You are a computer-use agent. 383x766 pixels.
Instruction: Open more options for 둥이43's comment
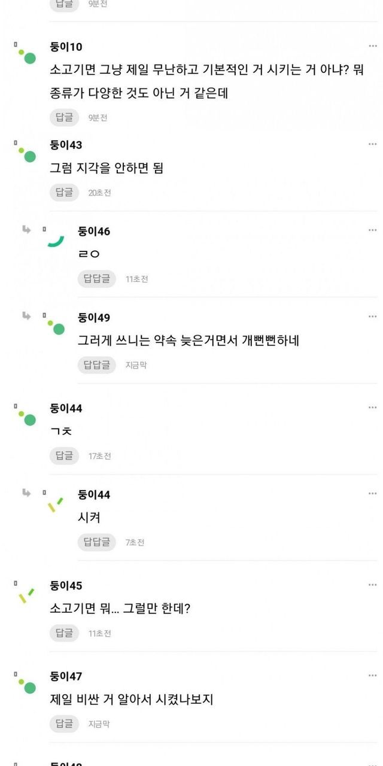(x=372, y=145)
